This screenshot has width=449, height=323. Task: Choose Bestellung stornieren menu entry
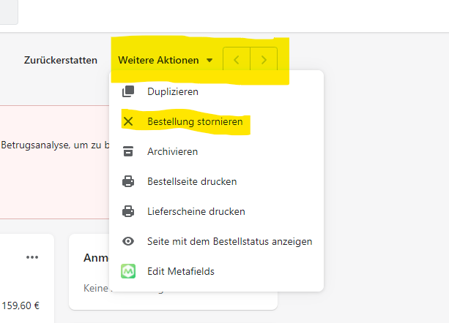(195, 121)
